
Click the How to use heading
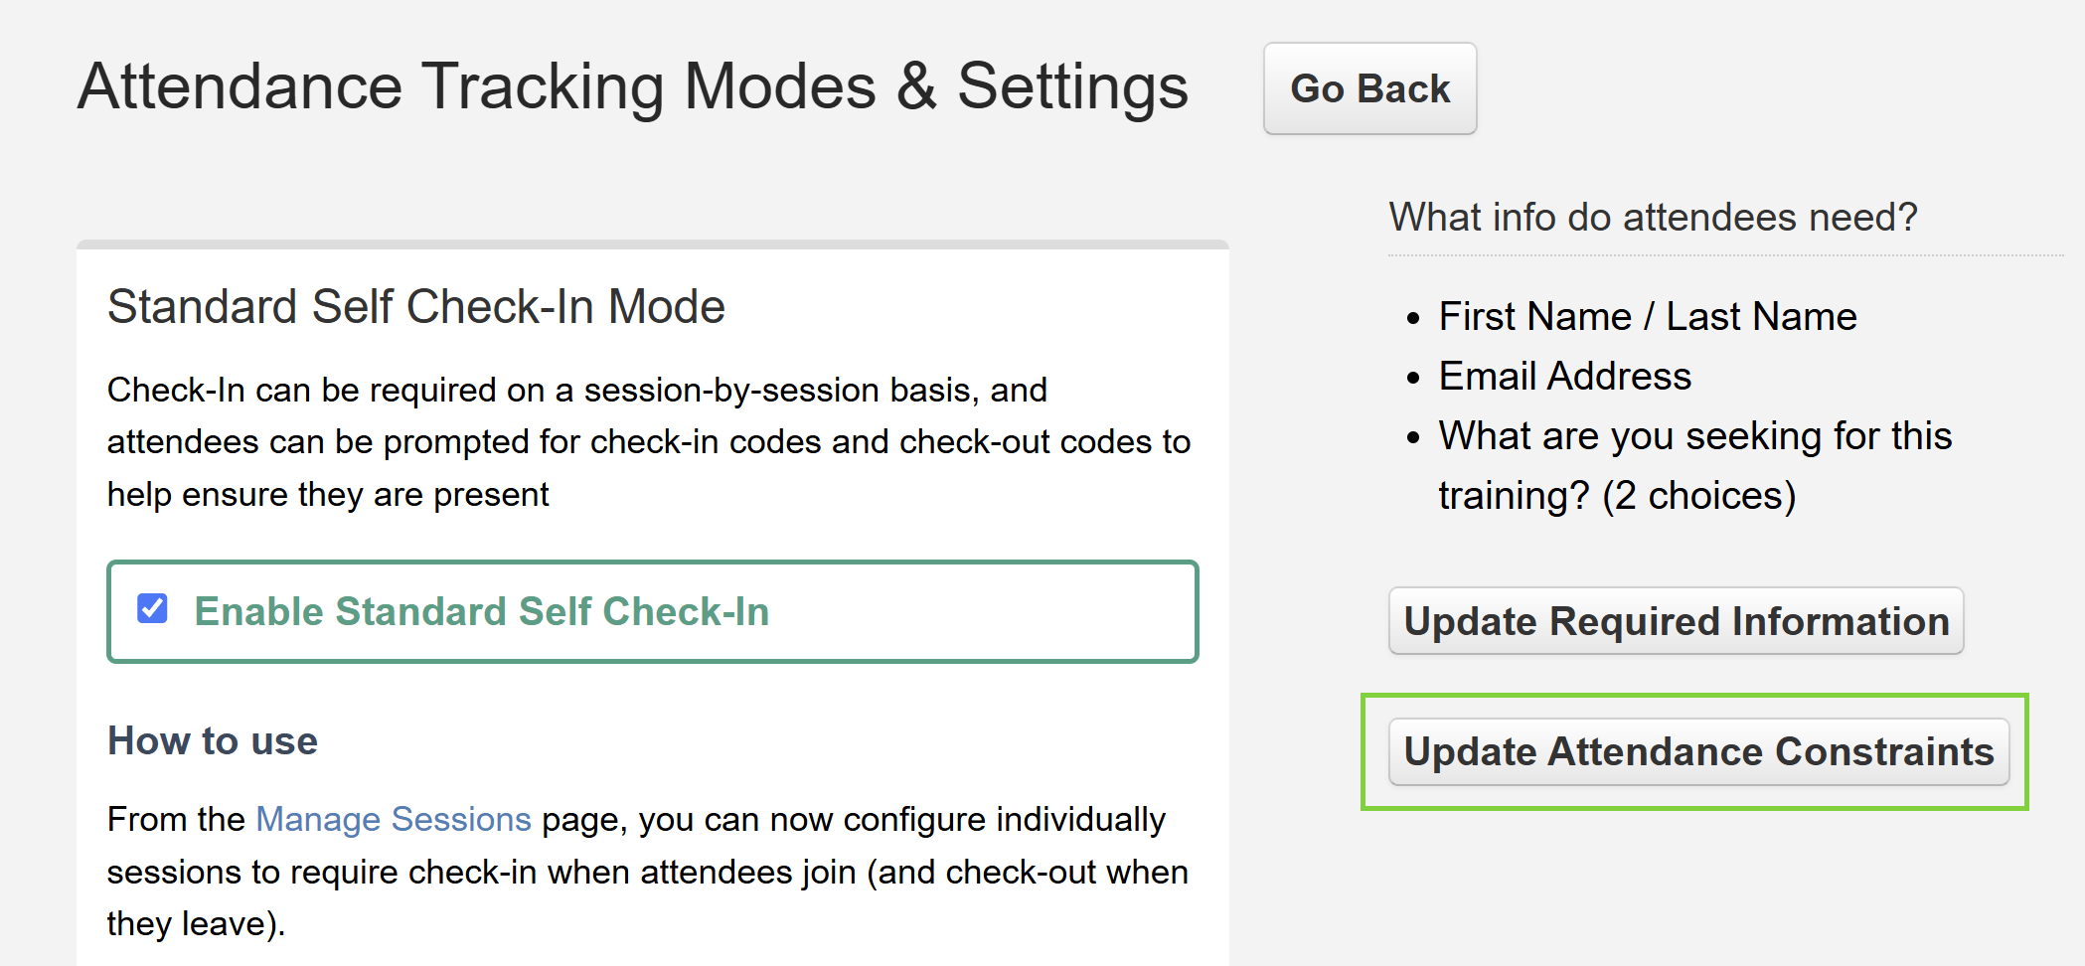(x=213, y=740)
